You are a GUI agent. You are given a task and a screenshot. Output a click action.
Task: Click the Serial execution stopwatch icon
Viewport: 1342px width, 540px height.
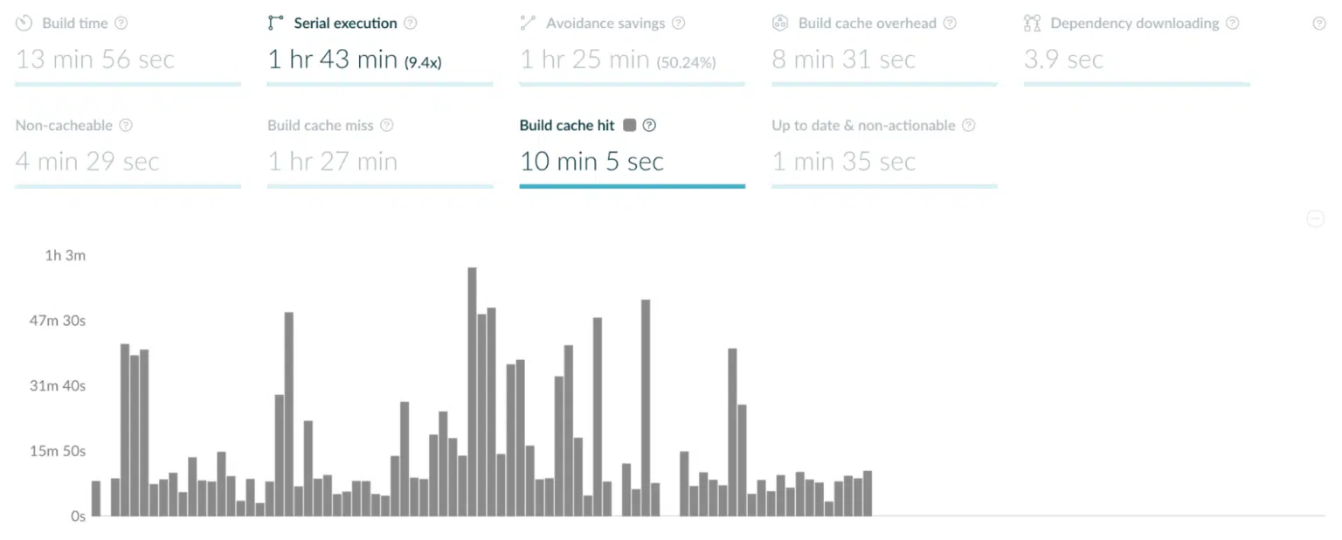point(276,23)
